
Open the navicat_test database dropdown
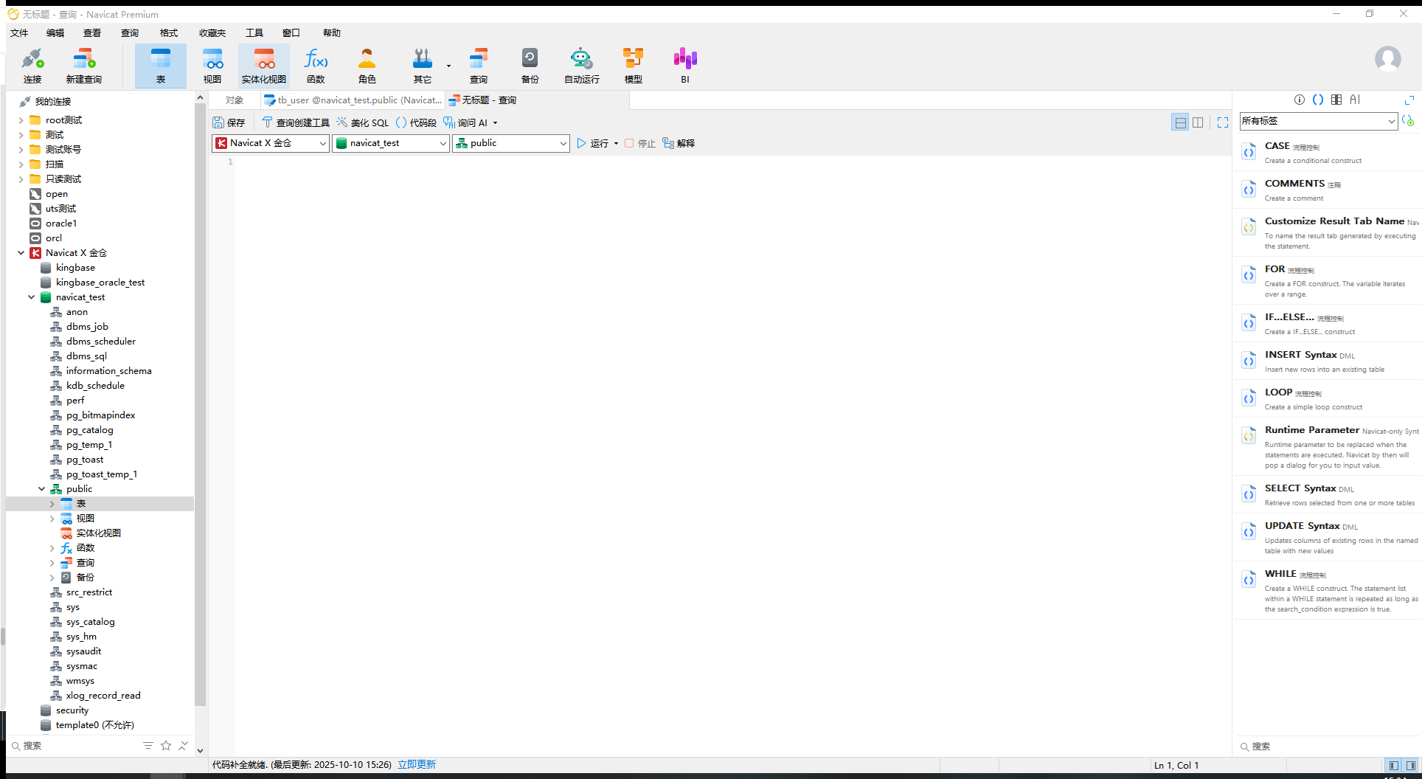coord(391,143)
